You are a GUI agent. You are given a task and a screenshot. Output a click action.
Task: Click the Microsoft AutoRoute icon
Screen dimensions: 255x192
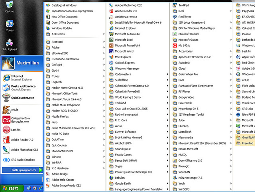[x=111, y=34]
